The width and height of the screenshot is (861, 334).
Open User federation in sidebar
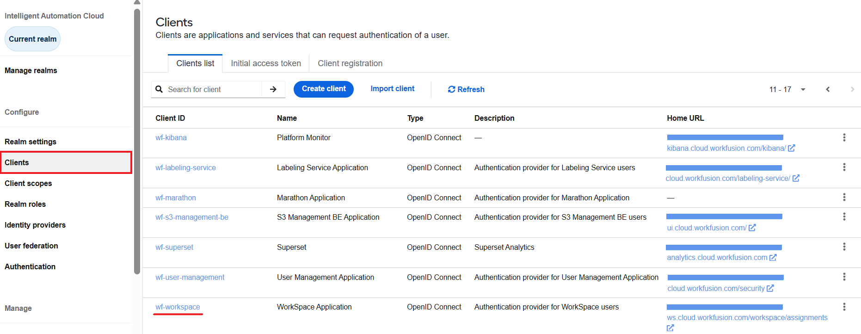click(x=31, y=246)
